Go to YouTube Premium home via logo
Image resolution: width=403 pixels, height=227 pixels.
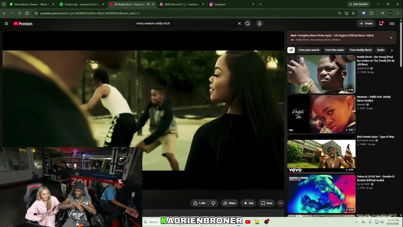(23, 24)
